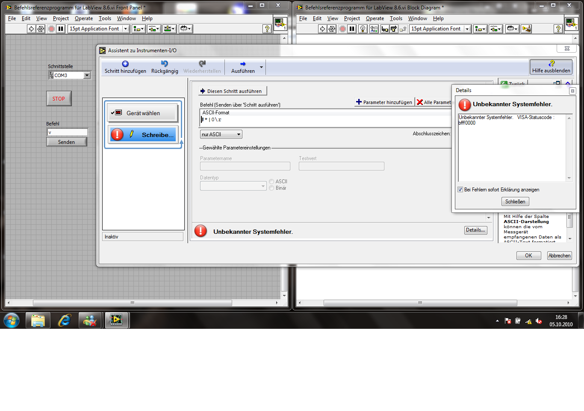Open Help menu in Block Diagram window

click(438, 18)
